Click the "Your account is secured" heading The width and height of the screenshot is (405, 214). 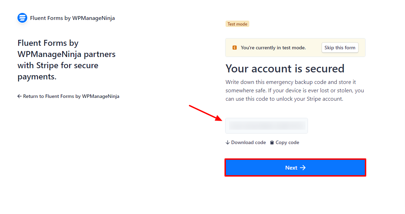[285, 69]
